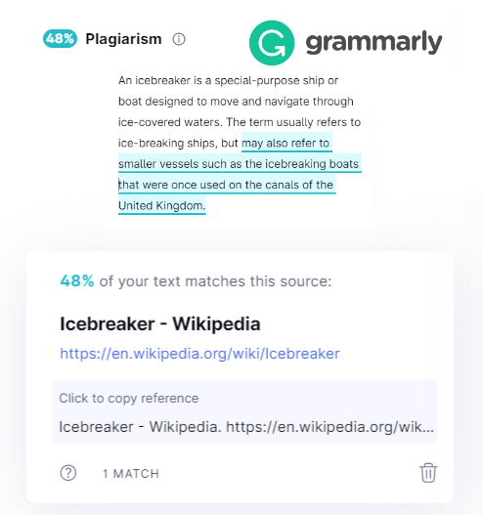Click the plagiarism info icon
This screenshot has height=515, width=483.
point(179,39)
